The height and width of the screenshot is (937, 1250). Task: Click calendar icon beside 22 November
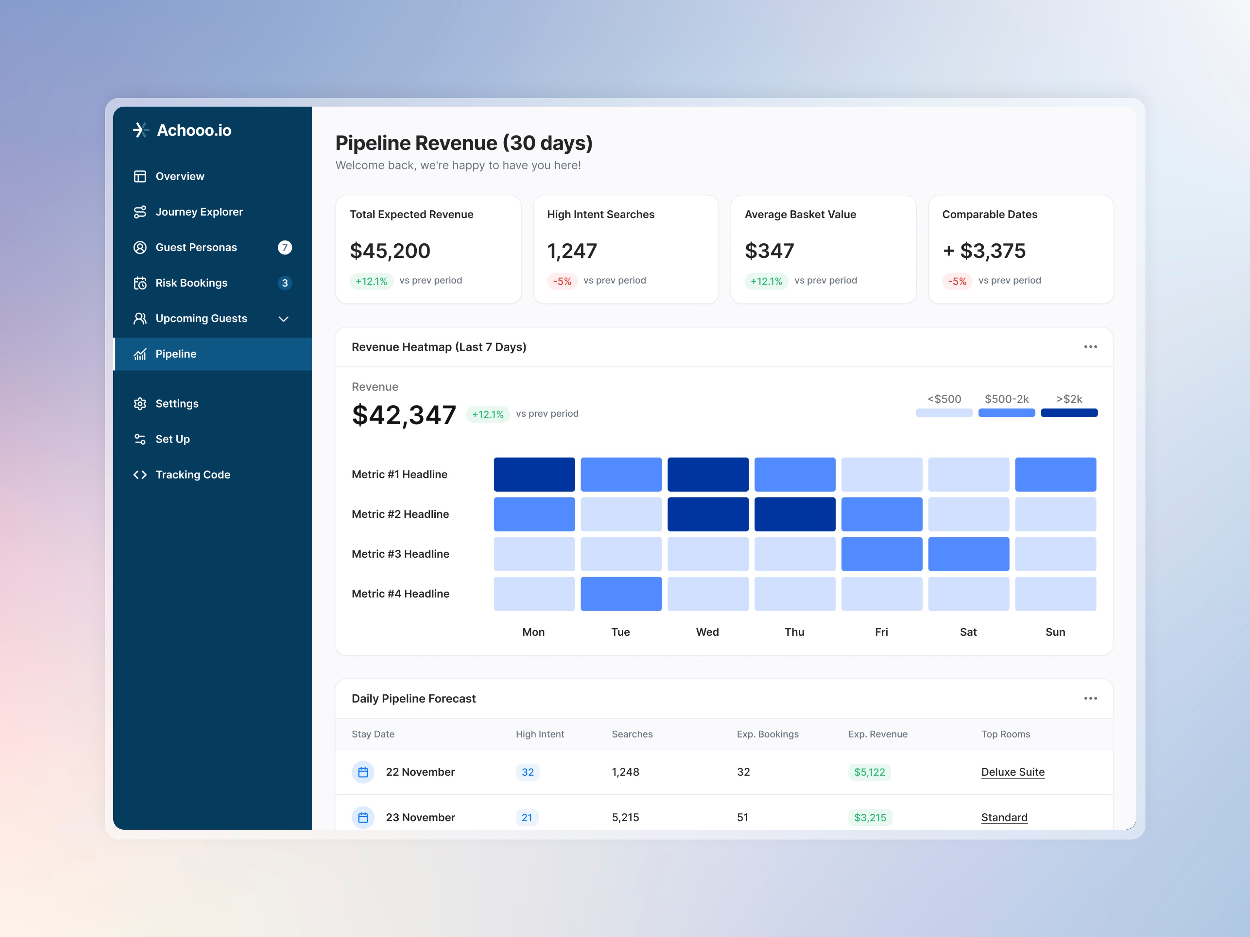coord(363,772)
